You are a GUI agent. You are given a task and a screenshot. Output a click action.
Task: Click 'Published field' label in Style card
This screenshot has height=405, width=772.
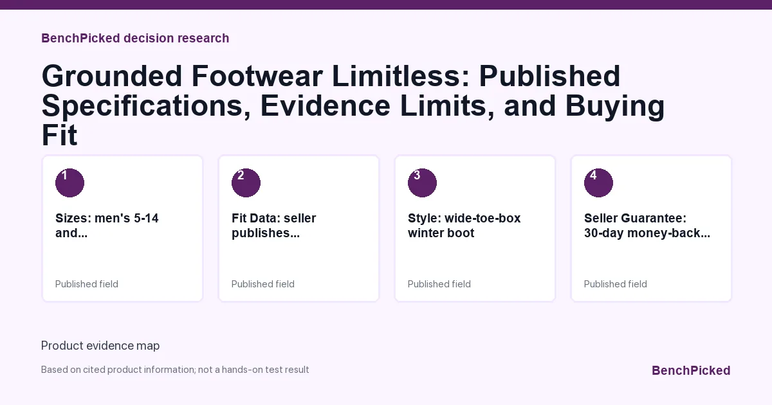point(439,284)
